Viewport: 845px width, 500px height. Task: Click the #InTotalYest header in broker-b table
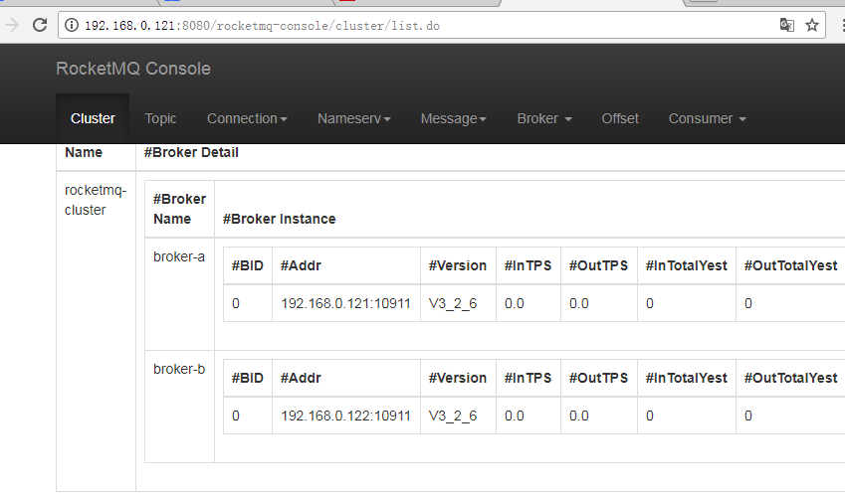(x=687, y=379)
